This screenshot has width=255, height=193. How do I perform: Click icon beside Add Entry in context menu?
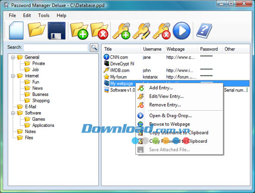pyautogui.click(x=140, y=88)
